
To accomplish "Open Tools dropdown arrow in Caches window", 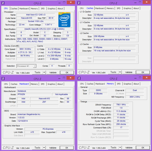I will (120, 72).
